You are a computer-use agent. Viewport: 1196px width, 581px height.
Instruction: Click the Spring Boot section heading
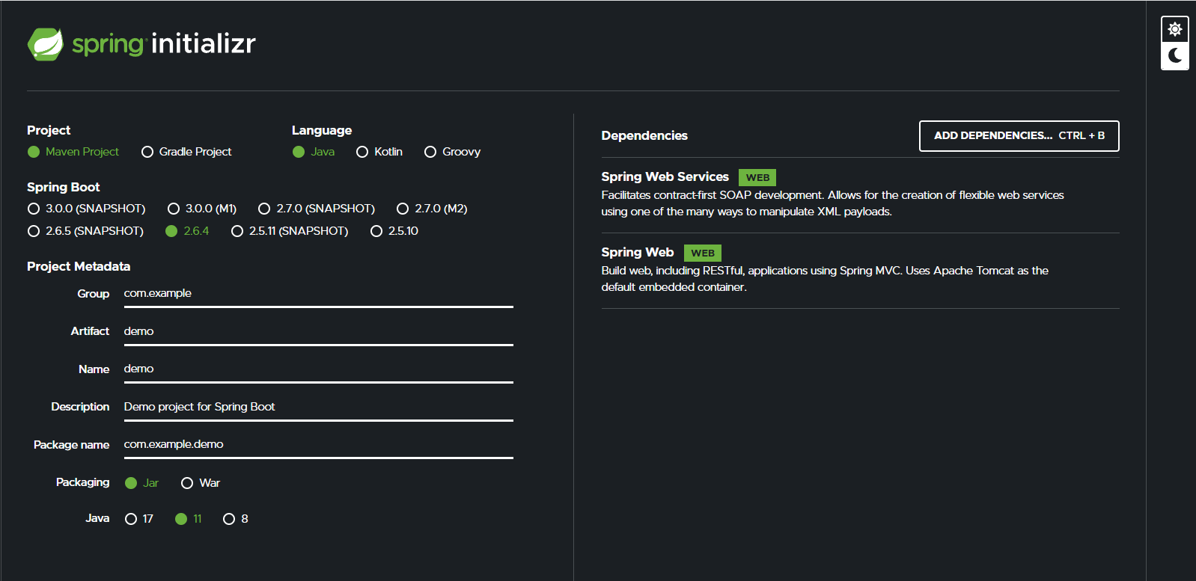coord(64,187)
